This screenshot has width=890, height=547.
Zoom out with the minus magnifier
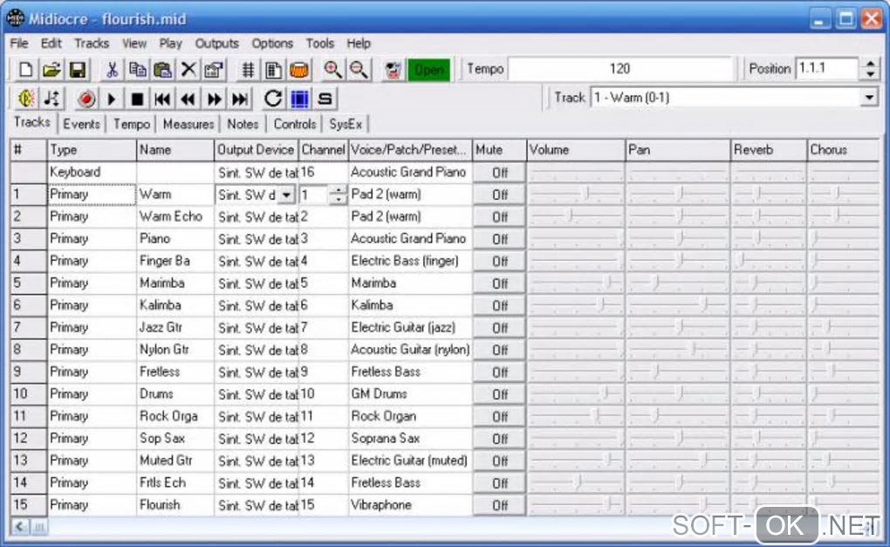(358, 70)
